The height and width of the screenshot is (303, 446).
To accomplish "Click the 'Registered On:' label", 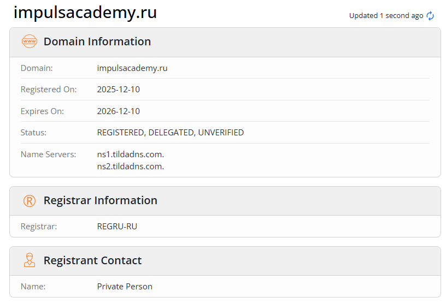I will click(49, 90).
